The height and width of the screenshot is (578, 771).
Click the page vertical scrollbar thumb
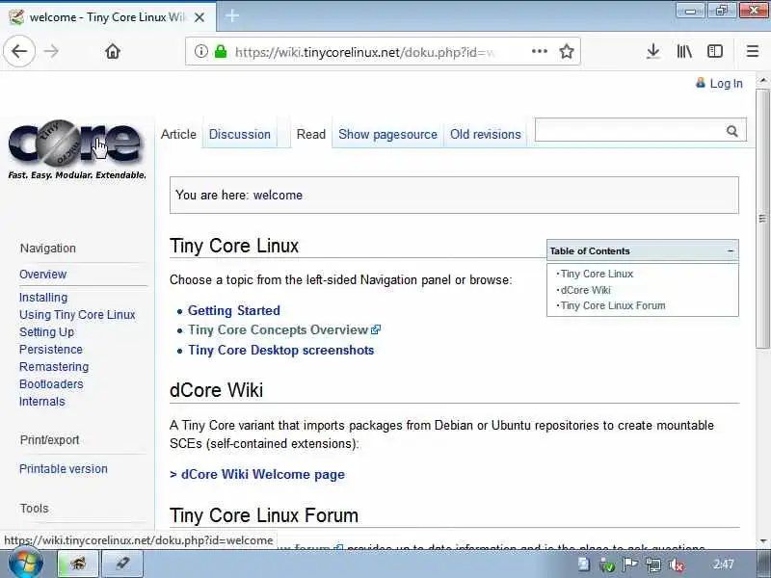click(x=762, y=219)
